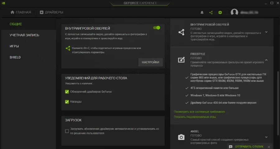Click the user avatar icon

tap(234, 12)
